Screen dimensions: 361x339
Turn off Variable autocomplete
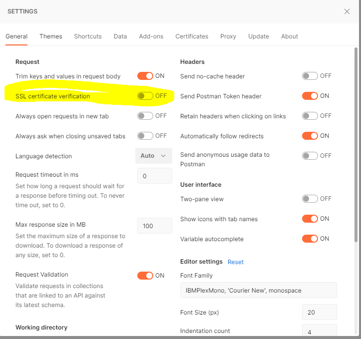pyautogui.click(x=310, y=239)
